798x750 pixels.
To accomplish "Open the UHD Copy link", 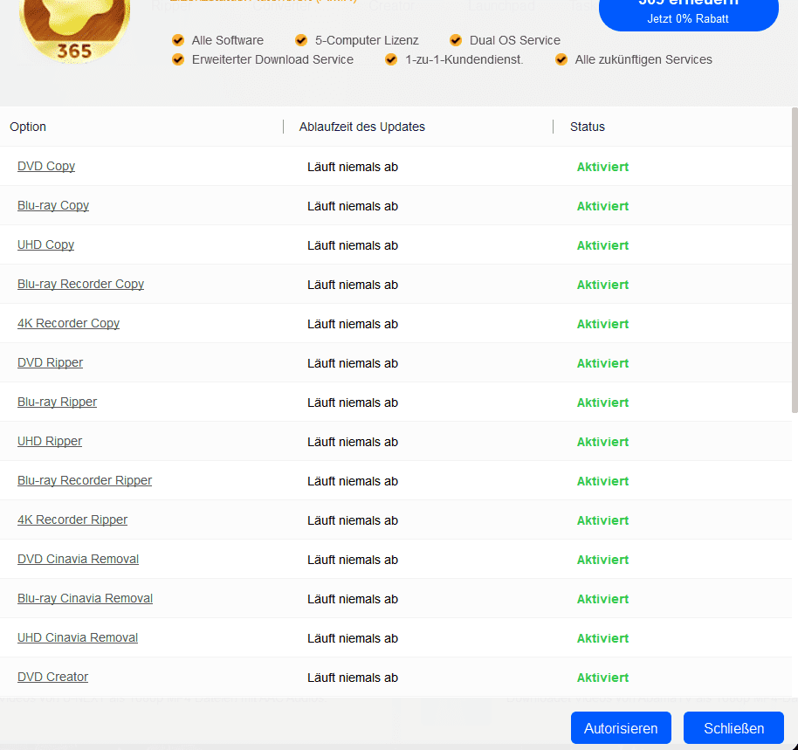I will click(x=45, y=244).
